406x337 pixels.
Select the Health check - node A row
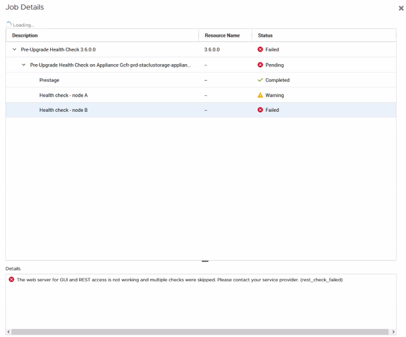point(124,95)
